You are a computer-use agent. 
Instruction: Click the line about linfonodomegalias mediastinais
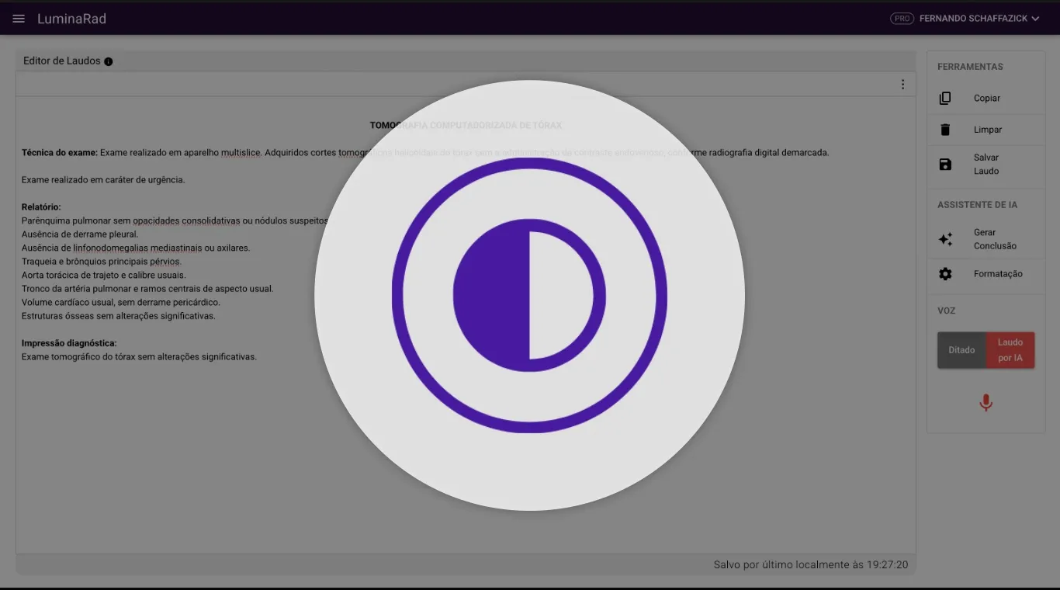(x=136, y=248)
